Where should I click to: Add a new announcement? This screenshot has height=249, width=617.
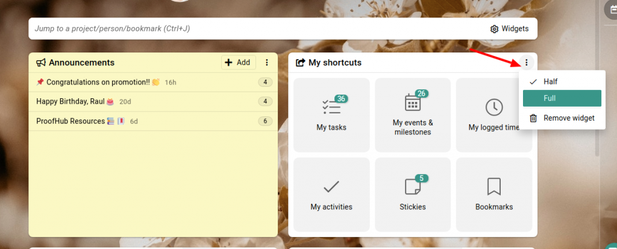(x=239, y=62)
